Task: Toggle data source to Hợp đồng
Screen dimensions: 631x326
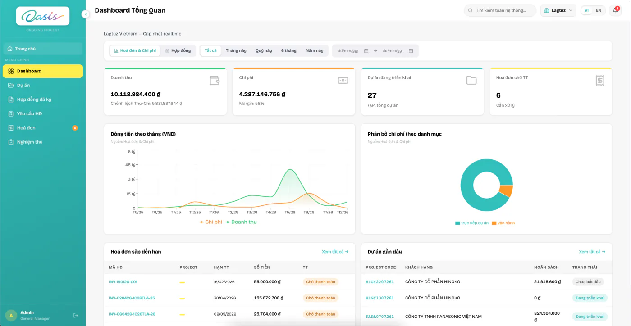Action: pos(178,50)
